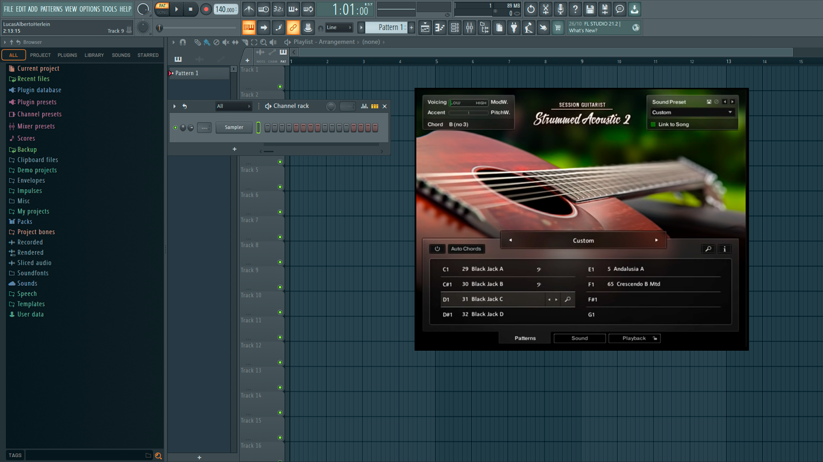Expand the Plugin database in browser
The height and width of the screenshot is (462, 823).
[39, 90]
